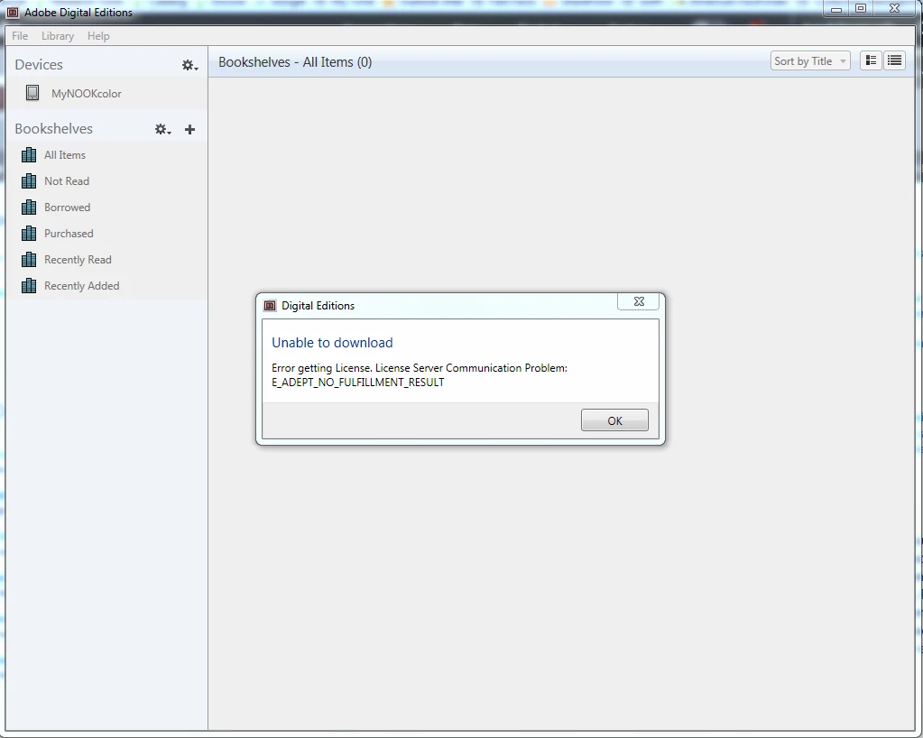Click the All Items bookshelf icon

[x=28, y=155]
